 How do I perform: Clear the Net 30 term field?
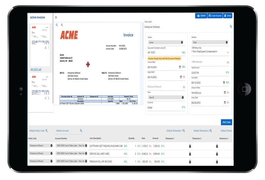click(183, 97)
